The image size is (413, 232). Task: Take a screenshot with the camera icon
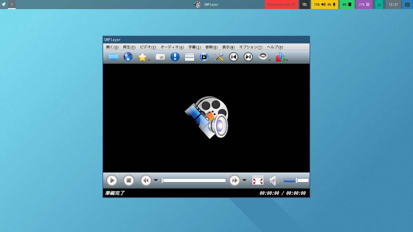coord(160,57)
